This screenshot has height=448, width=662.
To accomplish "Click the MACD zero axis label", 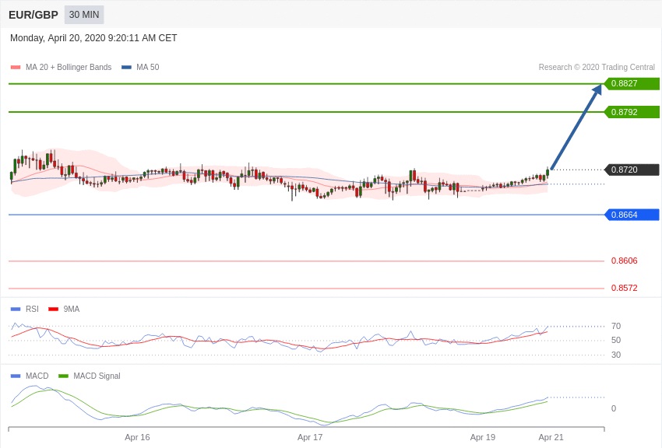I will coord(614,408).
